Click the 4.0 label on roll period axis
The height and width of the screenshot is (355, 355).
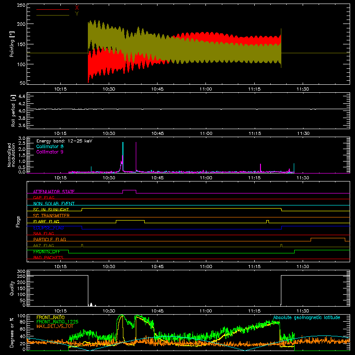click(22, 111)
